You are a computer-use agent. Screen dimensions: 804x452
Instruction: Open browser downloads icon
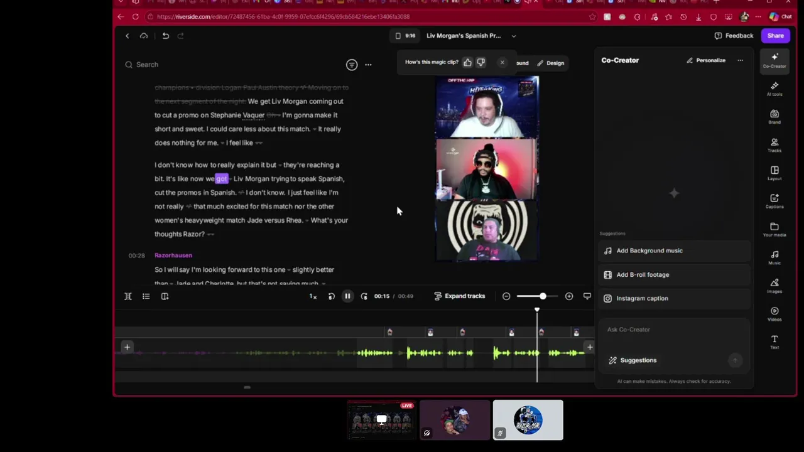coord(698,17)
